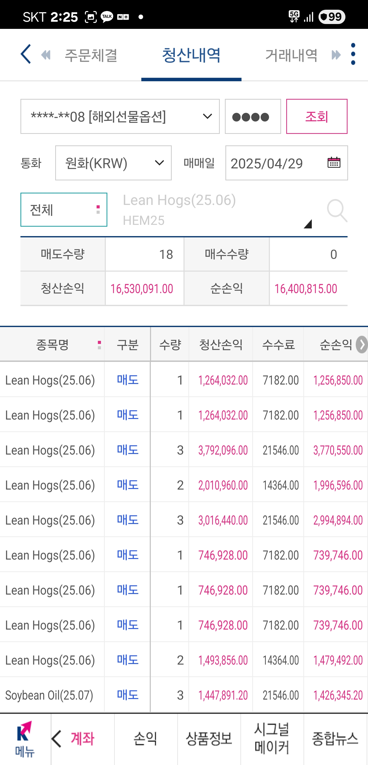Image resolution: width=368 pixels, height=765 pixels.
Task: Select the Soybean Oil(25.07) row
Action: [184, 695]
